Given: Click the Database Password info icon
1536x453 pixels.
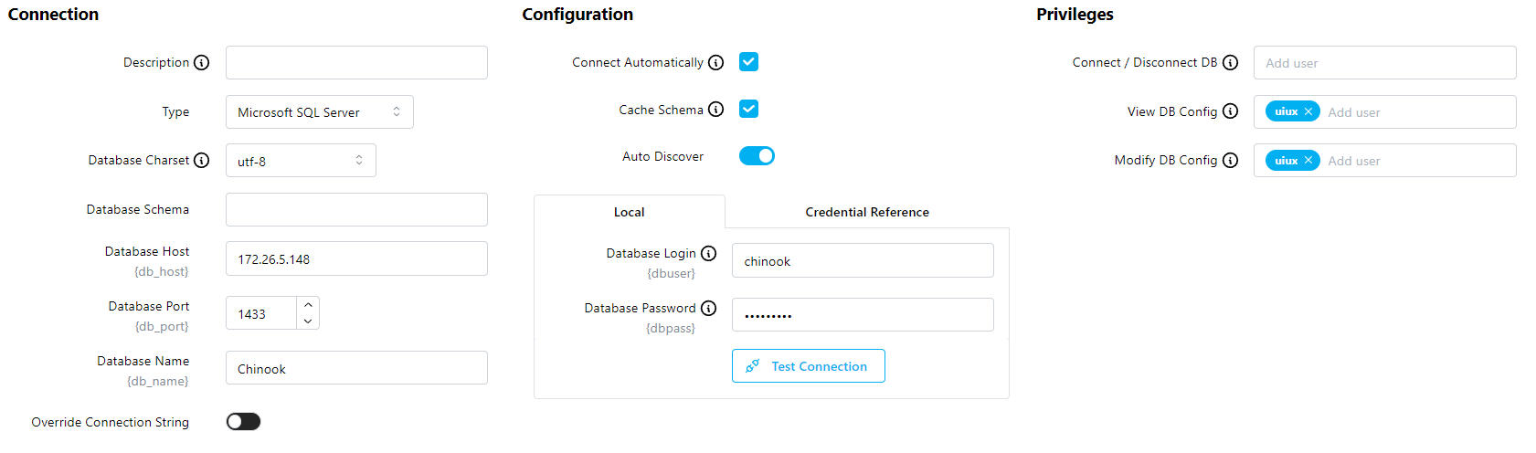Looking at the screenshot, I should [709, 308].
